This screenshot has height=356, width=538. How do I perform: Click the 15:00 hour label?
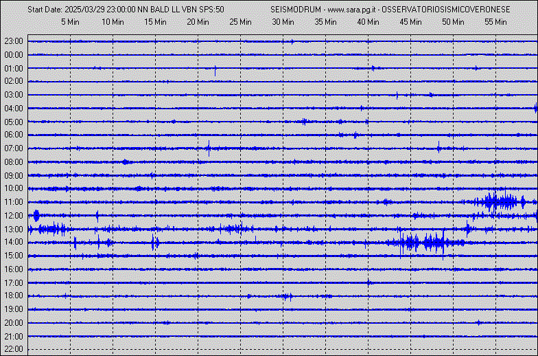[x=14, y=256]
